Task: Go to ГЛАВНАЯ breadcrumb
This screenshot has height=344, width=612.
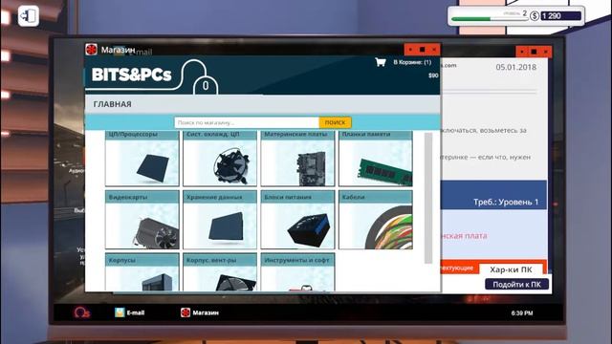Action: pyautogui.click(x=113, y=104)
